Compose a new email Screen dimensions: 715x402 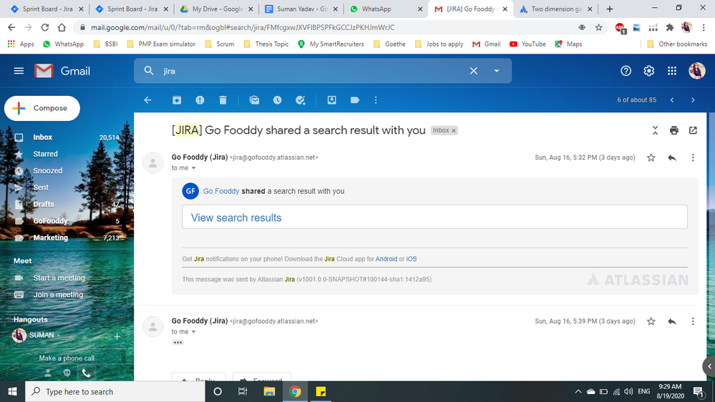point(42,109)
